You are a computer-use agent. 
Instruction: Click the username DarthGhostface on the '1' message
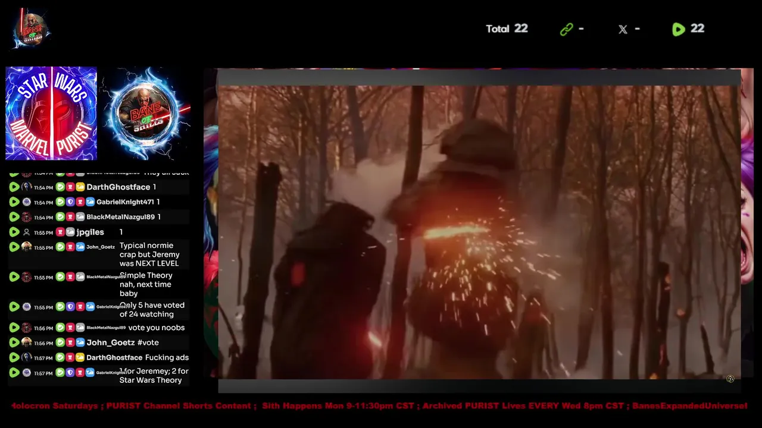point(118,187)
